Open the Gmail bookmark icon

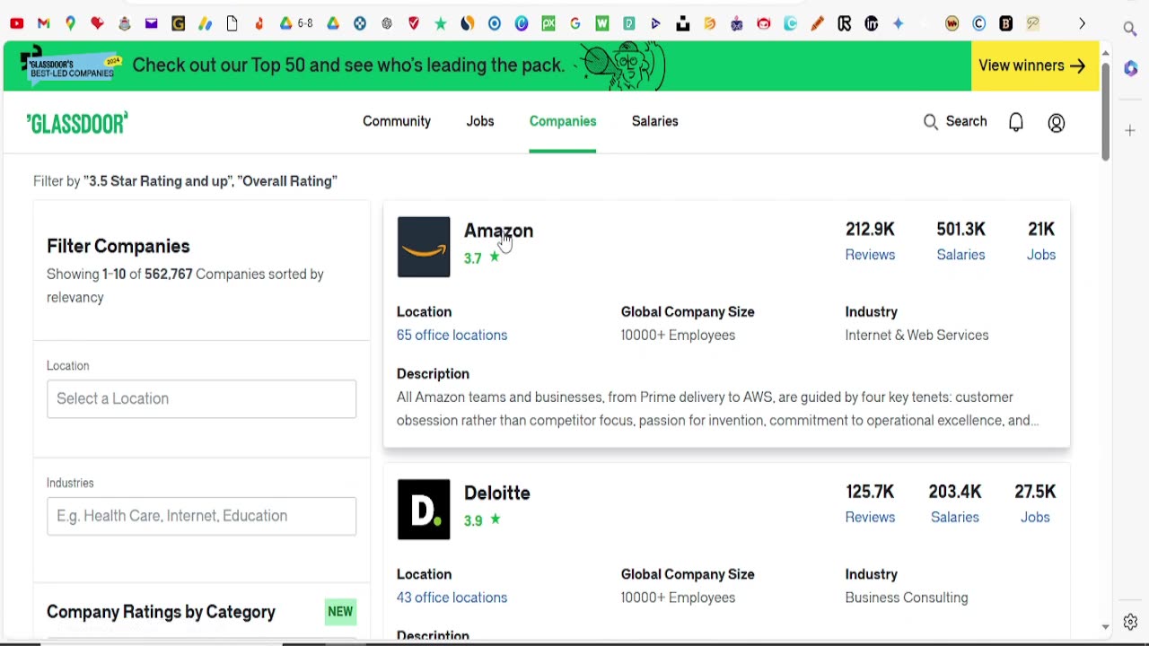[x=43, y=24]
